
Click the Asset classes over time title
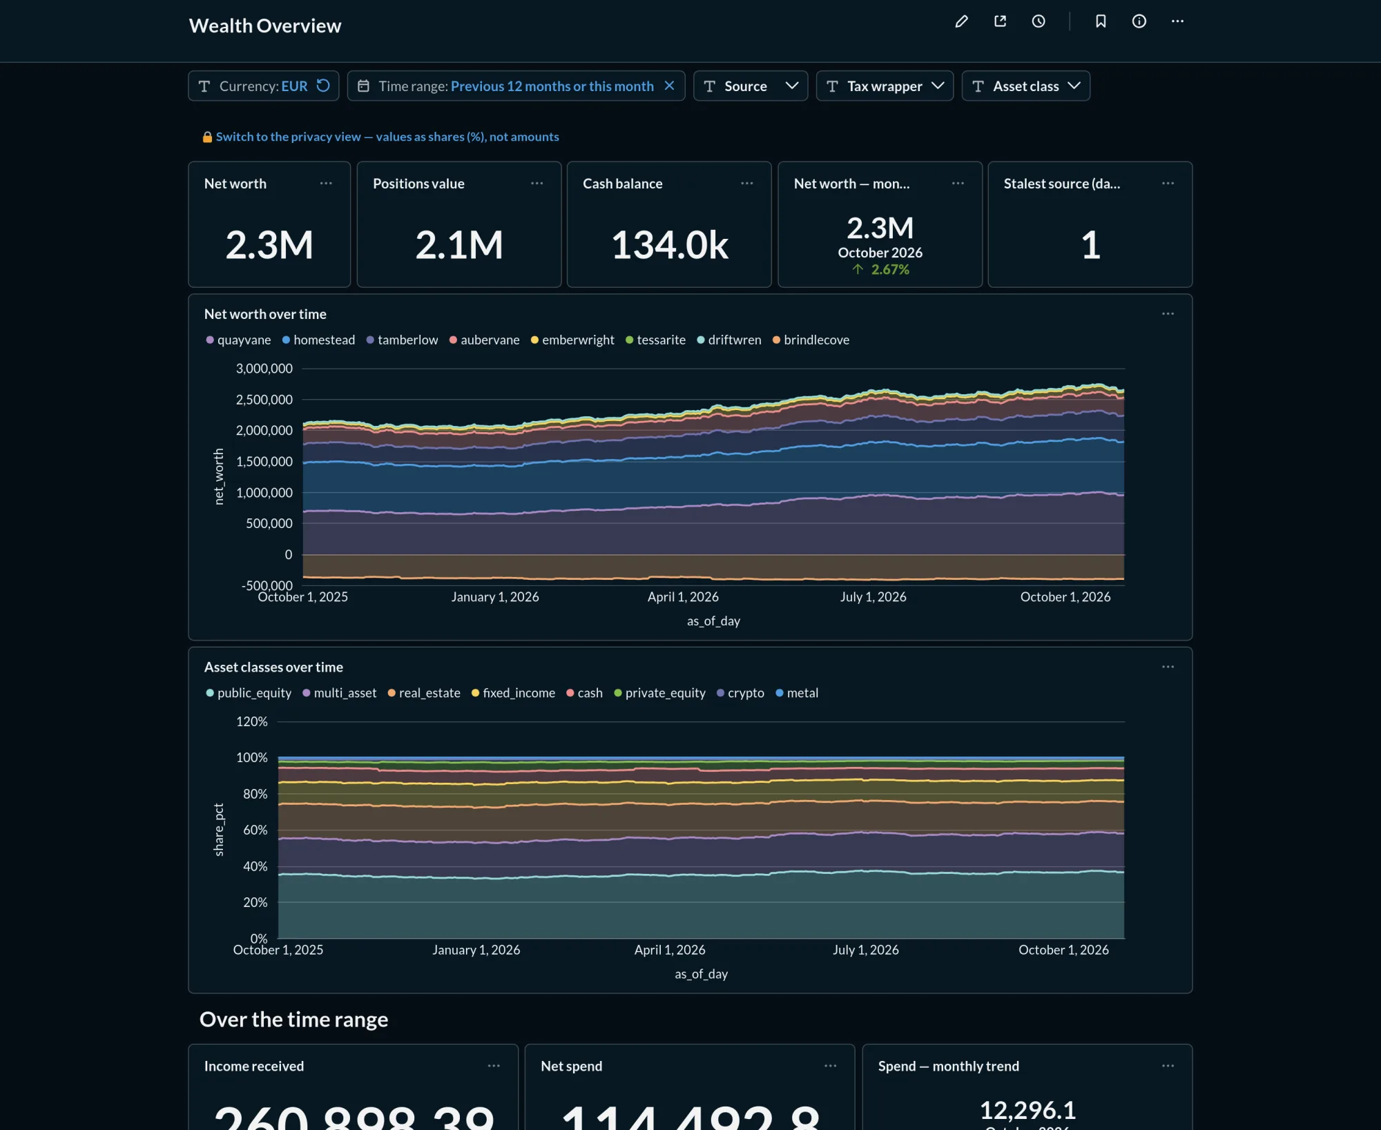point(273,667)
